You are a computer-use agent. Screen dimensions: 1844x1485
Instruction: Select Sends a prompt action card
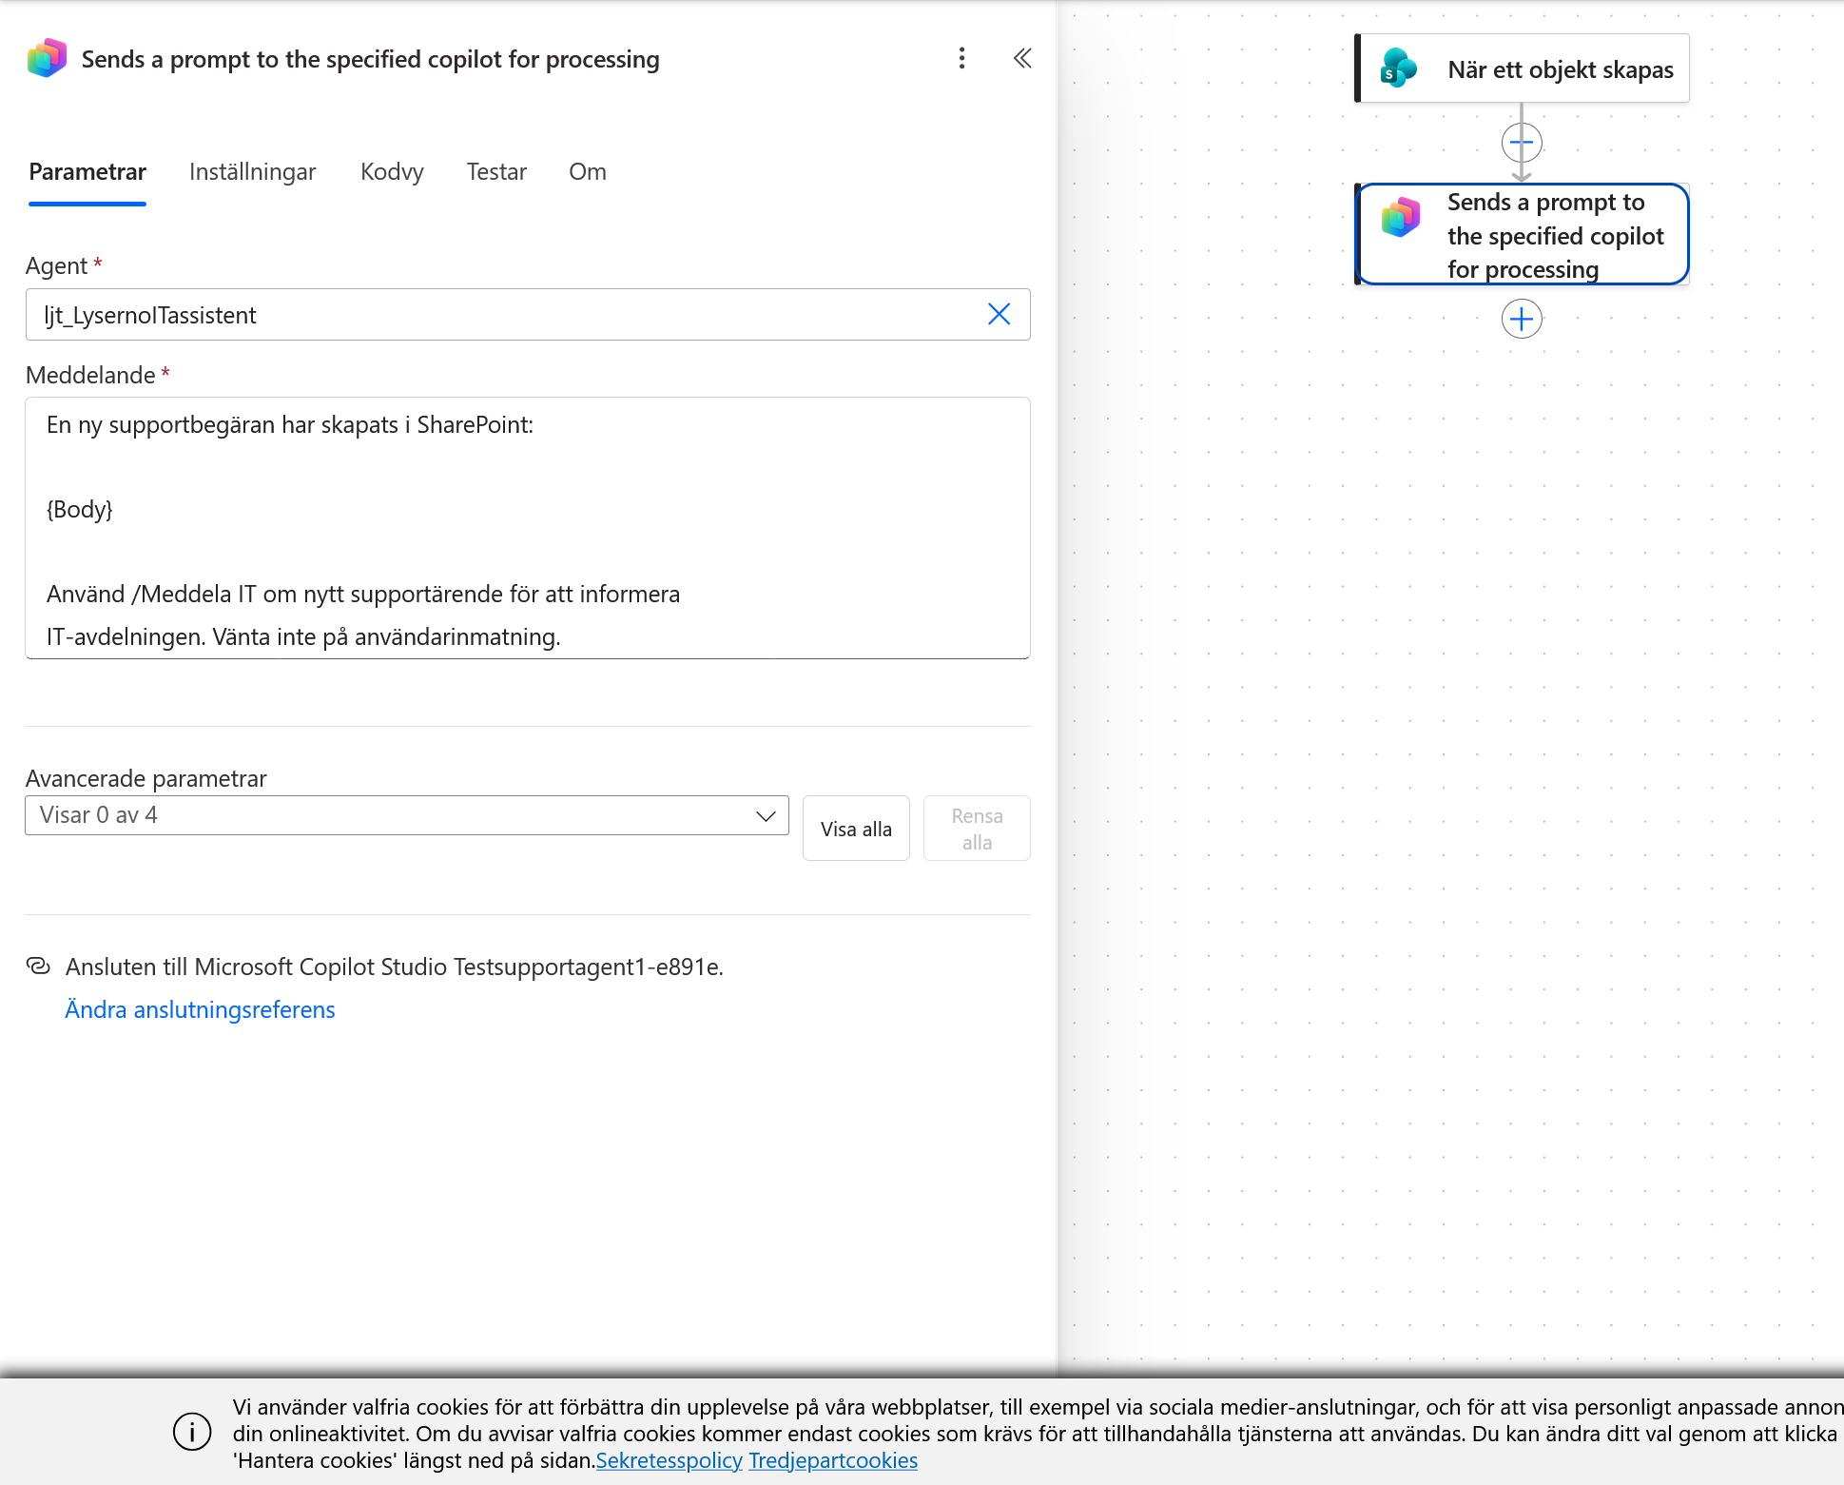pyautogui.click(x=1522, y=234)
